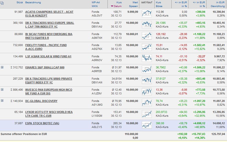Image resolution: width=227 pixels, height=142 pixels.
Task: Expand the Invesco Pan European High Income position
Action: coord(2,90)
